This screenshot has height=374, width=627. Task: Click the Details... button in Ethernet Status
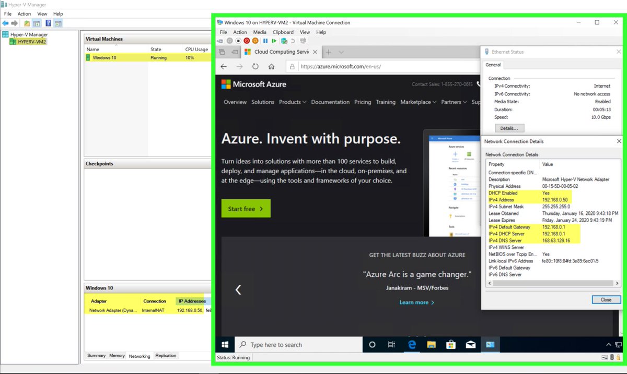(509, 128)
